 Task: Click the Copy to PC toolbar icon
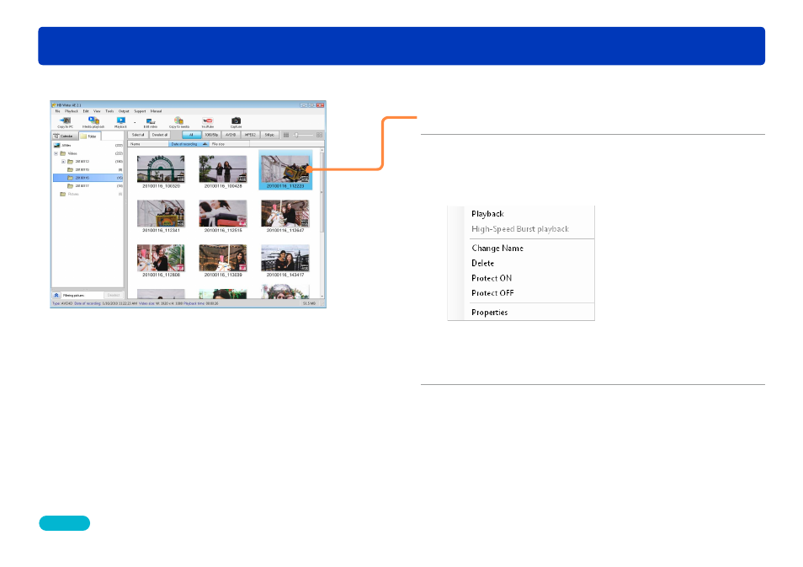pos(65,122)
